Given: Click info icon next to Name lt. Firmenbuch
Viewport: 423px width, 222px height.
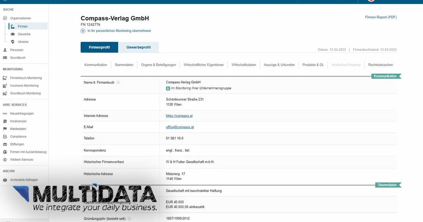Looking at the screenshot, I should click(118, 82).
